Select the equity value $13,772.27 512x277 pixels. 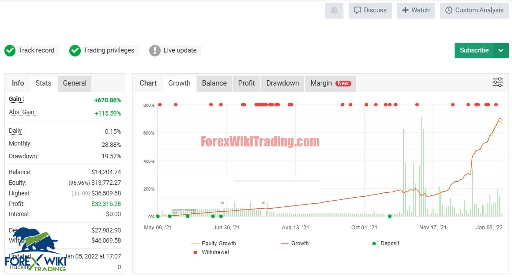[106, 183]
